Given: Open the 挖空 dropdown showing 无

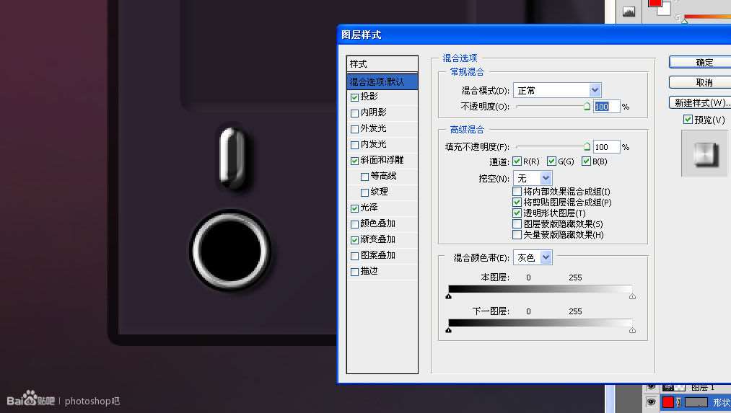Looking at the screenshot, I should click(x=533, y=178).
